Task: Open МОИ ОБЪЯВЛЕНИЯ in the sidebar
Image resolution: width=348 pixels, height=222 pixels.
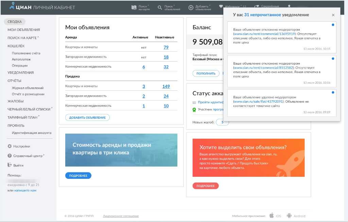Action: click(x=23, y=30)
